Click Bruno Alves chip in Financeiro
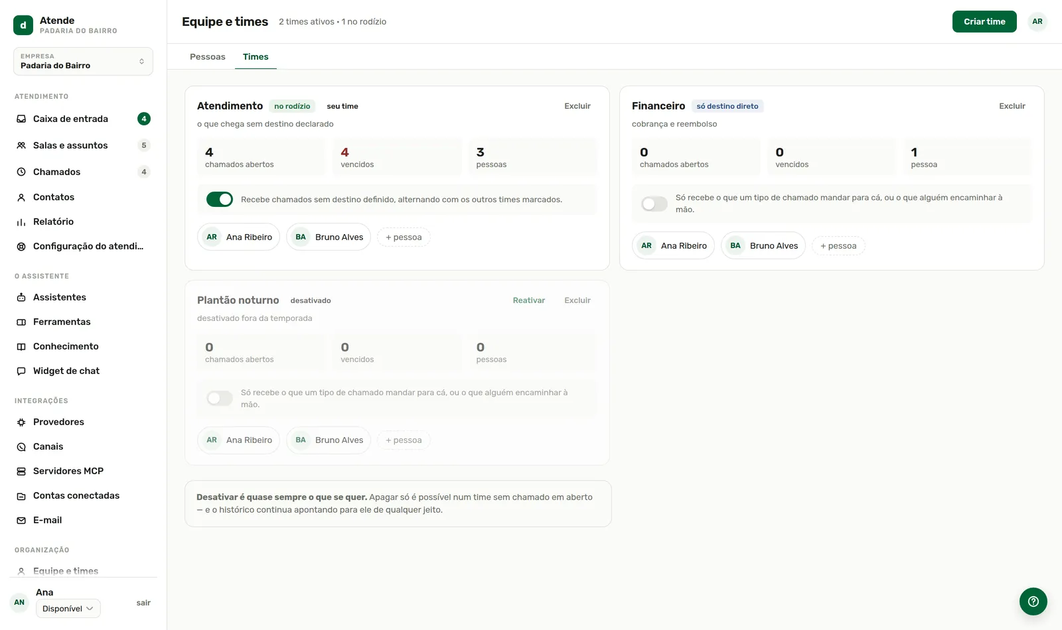The height and width of the screenshot is (630, 1062). 763,245
